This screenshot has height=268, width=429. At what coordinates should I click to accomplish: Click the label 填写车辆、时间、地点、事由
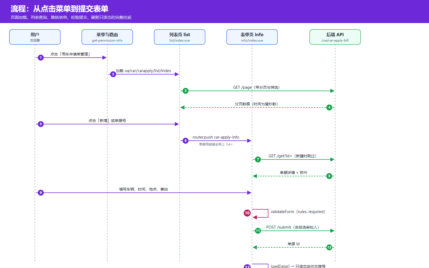[143, 189]
